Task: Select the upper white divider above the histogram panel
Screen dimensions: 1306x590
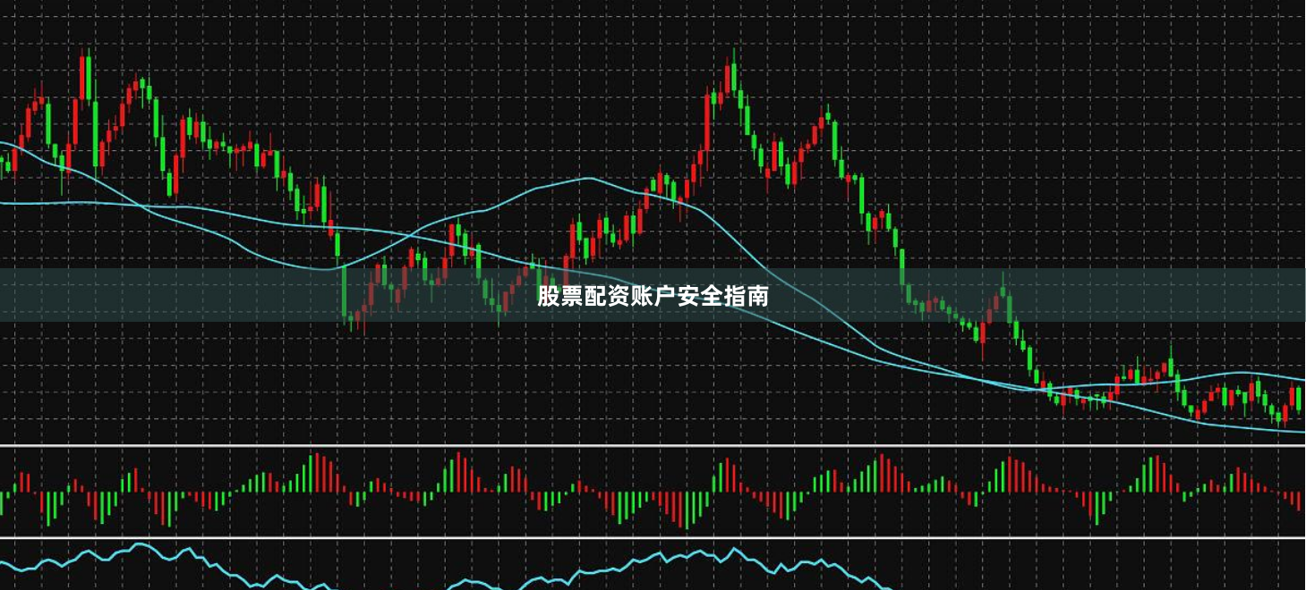Action: [x=653, y=445]
